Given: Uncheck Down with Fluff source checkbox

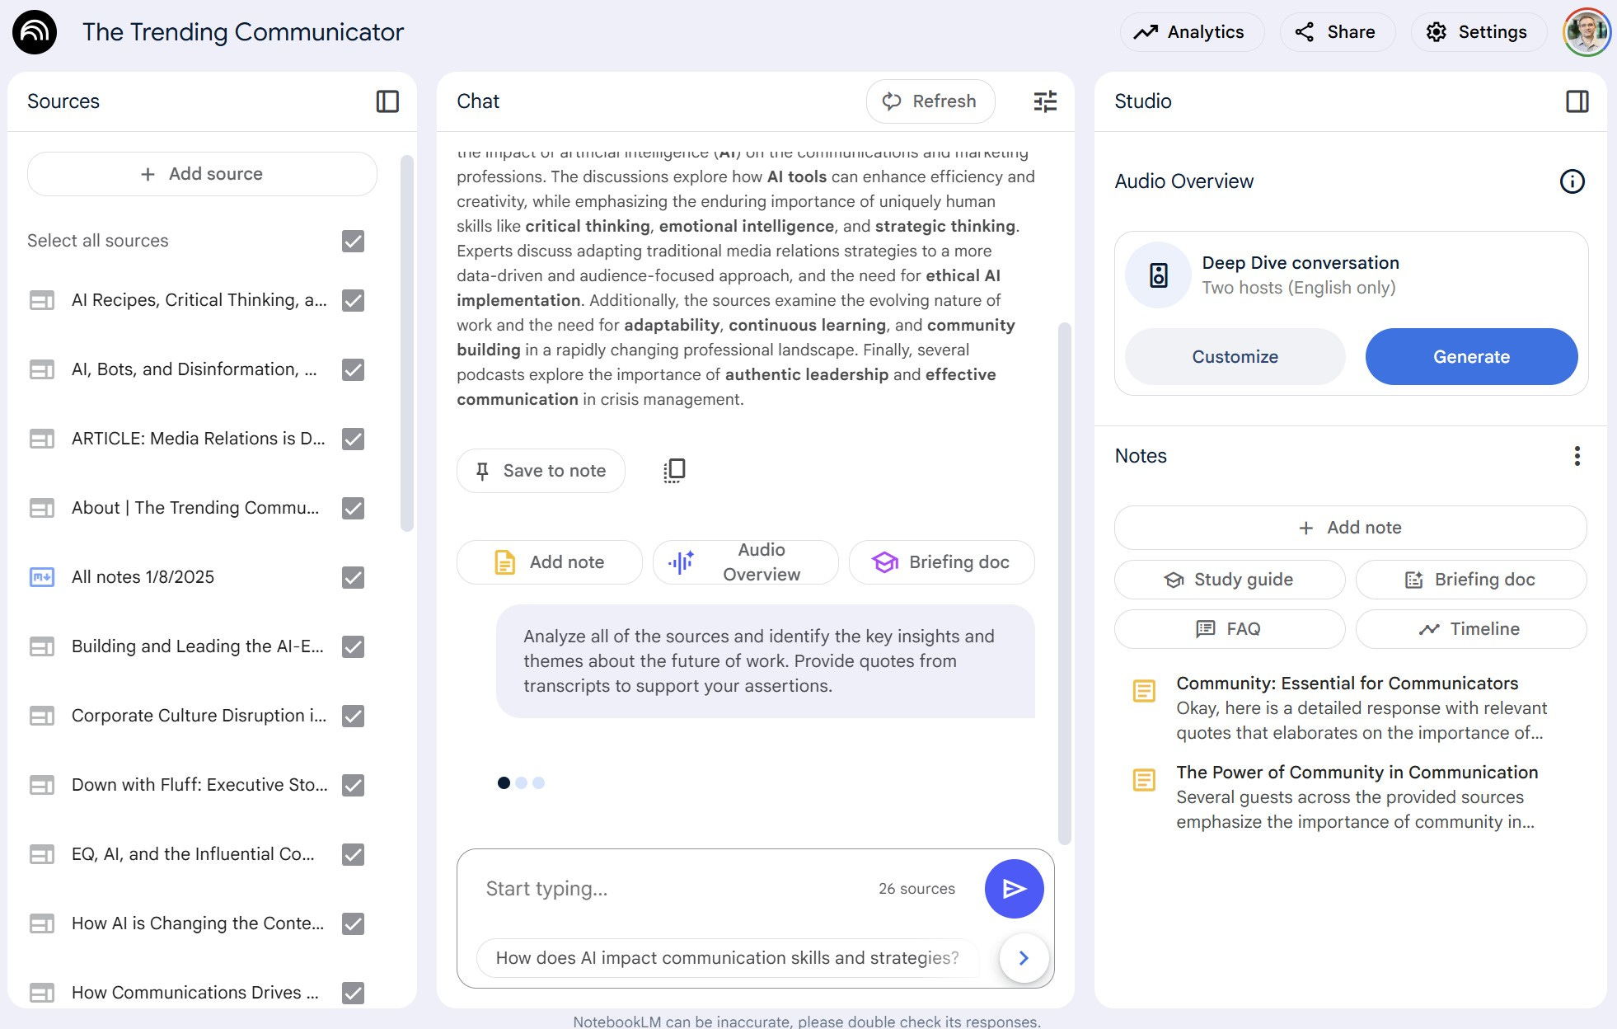Looking at the screenshot, I should point(353,785).
